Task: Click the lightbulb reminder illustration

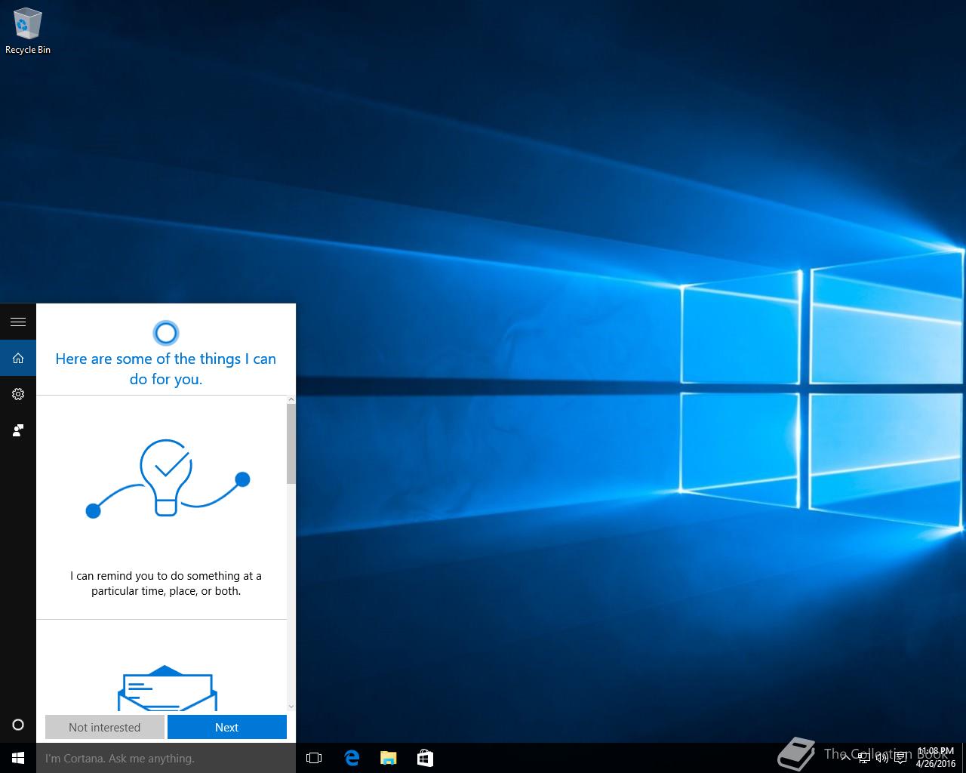Action: click(x=168, y=479)
